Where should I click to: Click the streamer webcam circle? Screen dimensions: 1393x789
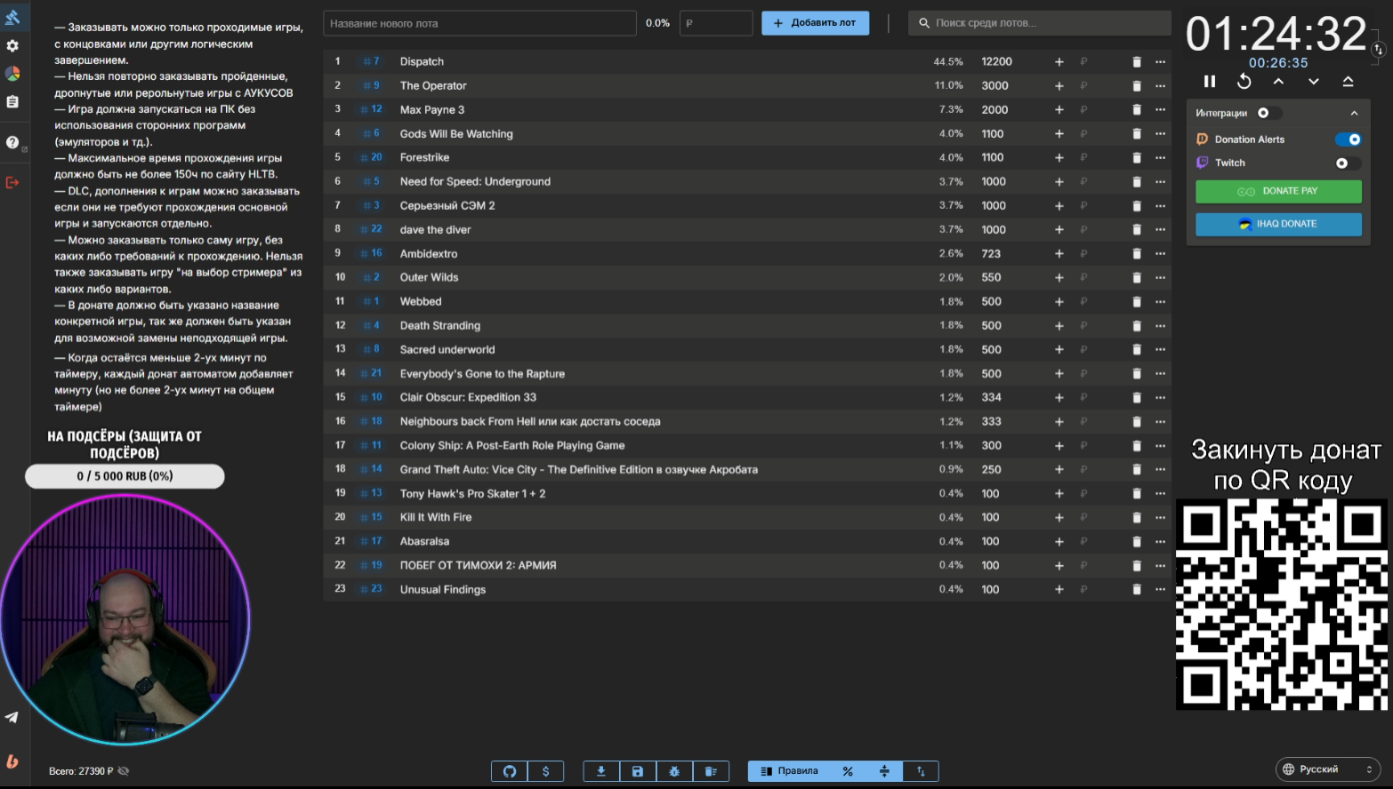(x=125, y=619)
